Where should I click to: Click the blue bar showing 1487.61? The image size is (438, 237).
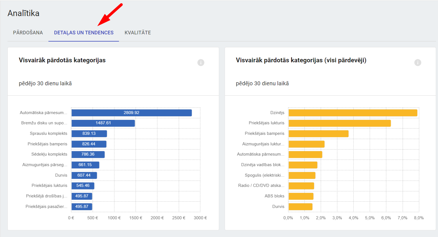[x=103, y=123]
